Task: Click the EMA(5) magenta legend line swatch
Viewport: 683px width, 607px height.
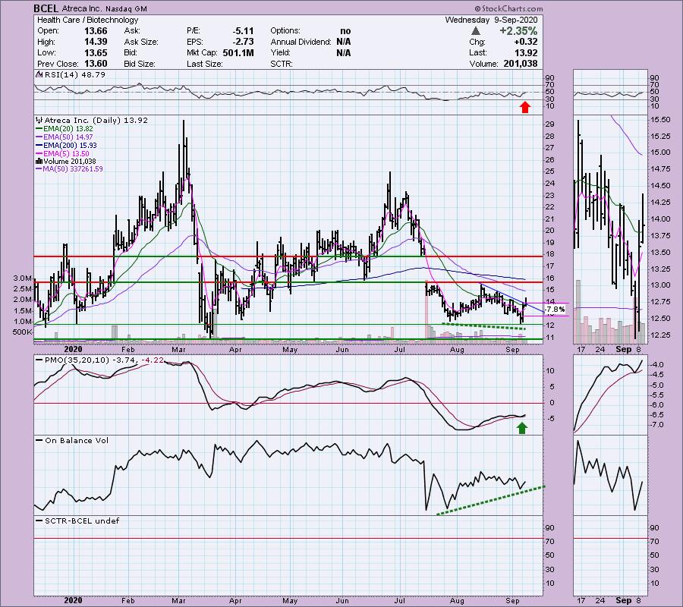Action: click(x=39, y=154)
